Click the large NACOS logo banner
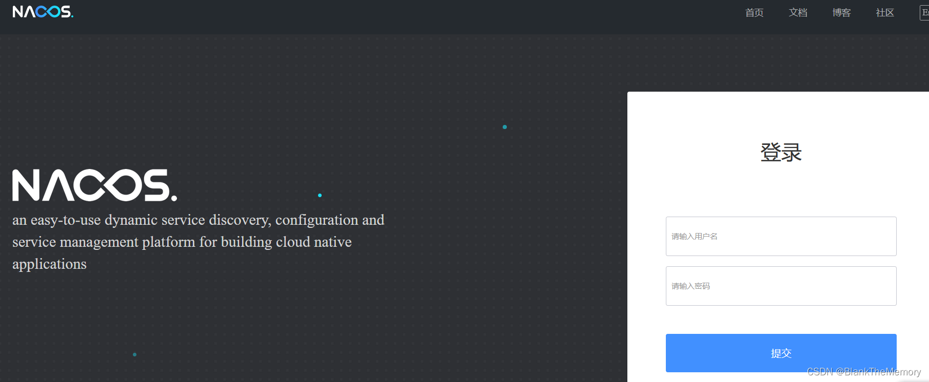 coord(95,185)
